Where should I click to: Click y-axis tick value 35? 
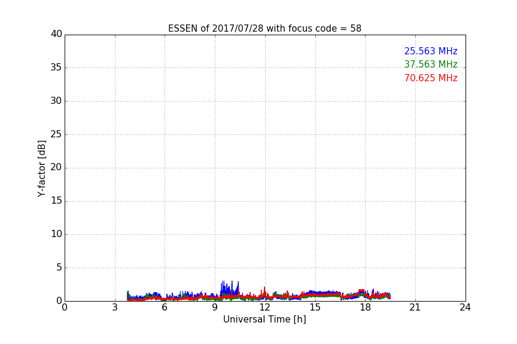56,67
